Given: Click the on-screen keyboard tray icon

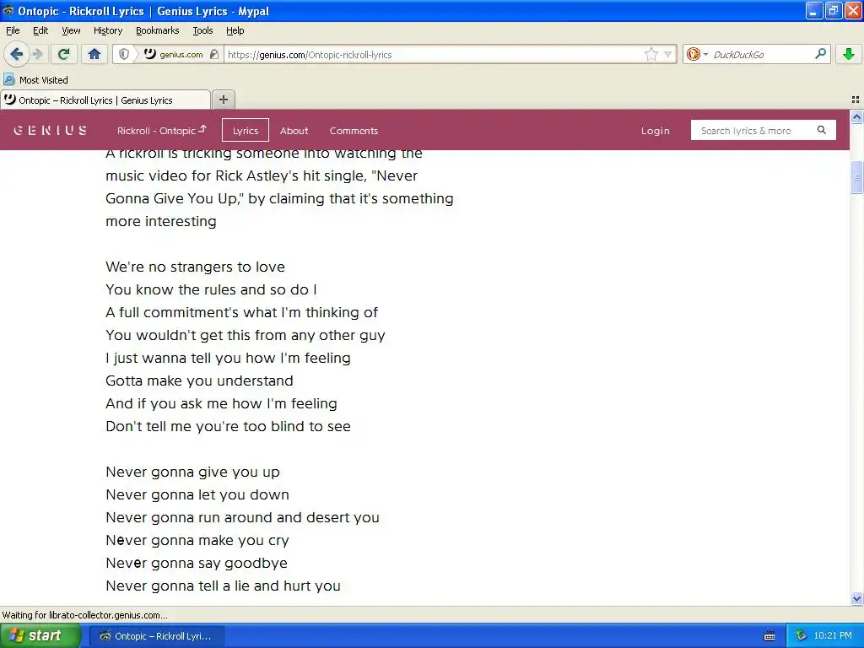Looking at the screenshot, I should (769, 636).
